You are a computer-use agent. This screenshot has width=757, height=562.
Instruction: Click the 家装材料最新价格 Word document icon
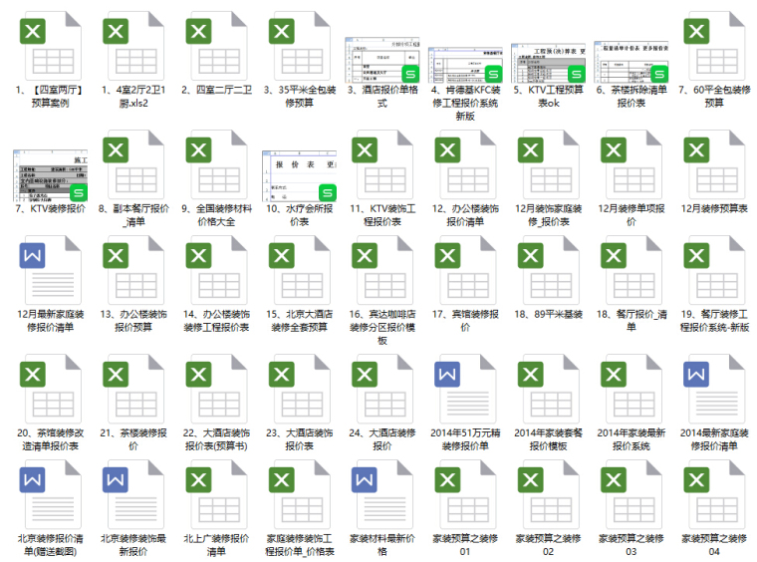(382, 495)
